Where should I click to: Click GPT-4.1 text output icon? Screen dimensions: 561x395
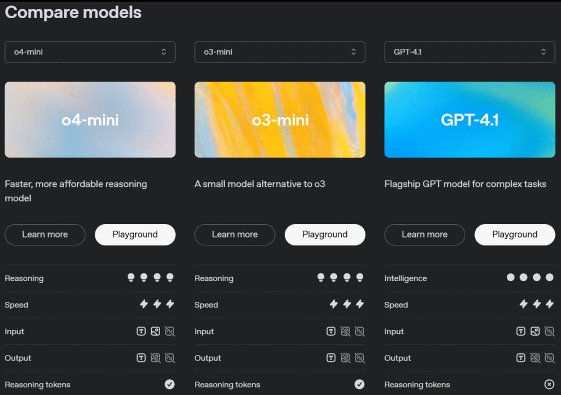pyautogui.click(x=521, y=358)
